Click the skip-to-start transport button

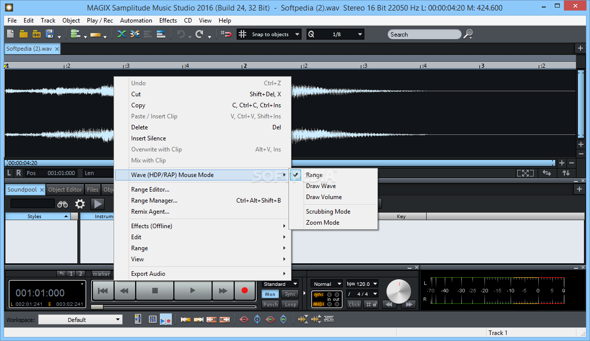(x=103, y=290)
